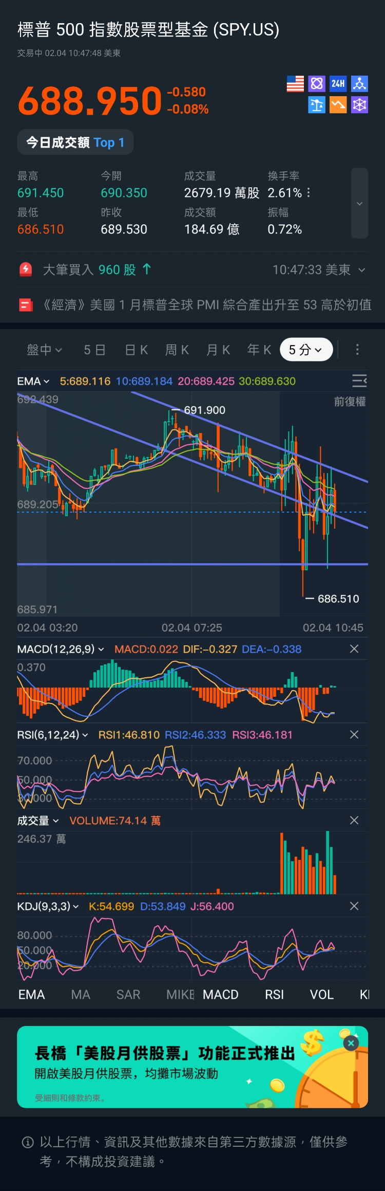The height and width of the screenshot is (1191, 385).
Task: Tap the blue 24H trading icon
Action: pyautogui.click(x=338, y=84)
